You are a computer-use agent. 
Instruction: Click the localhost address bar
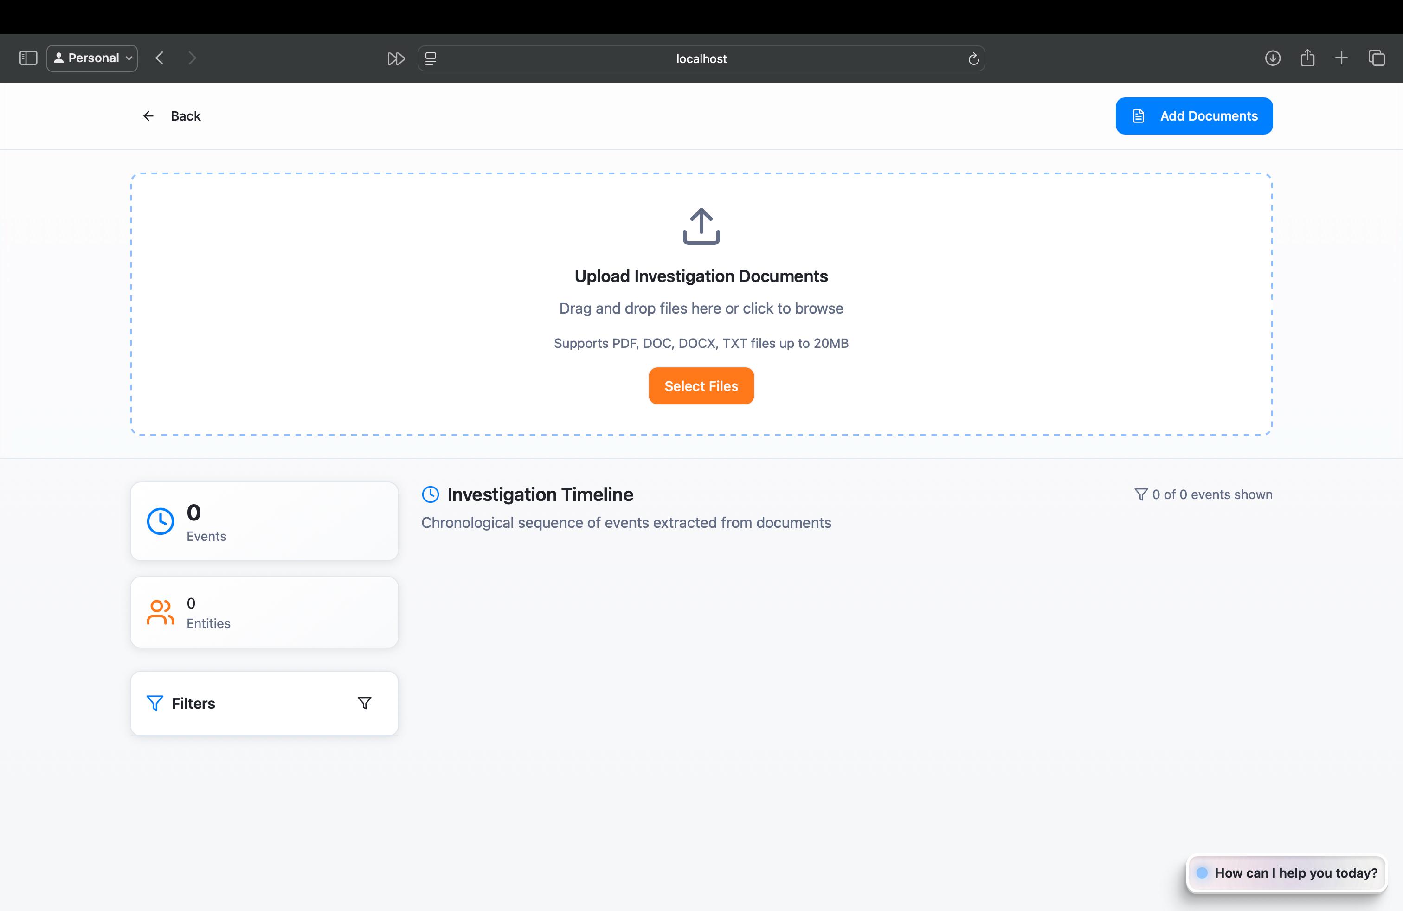tap(701, 59)
